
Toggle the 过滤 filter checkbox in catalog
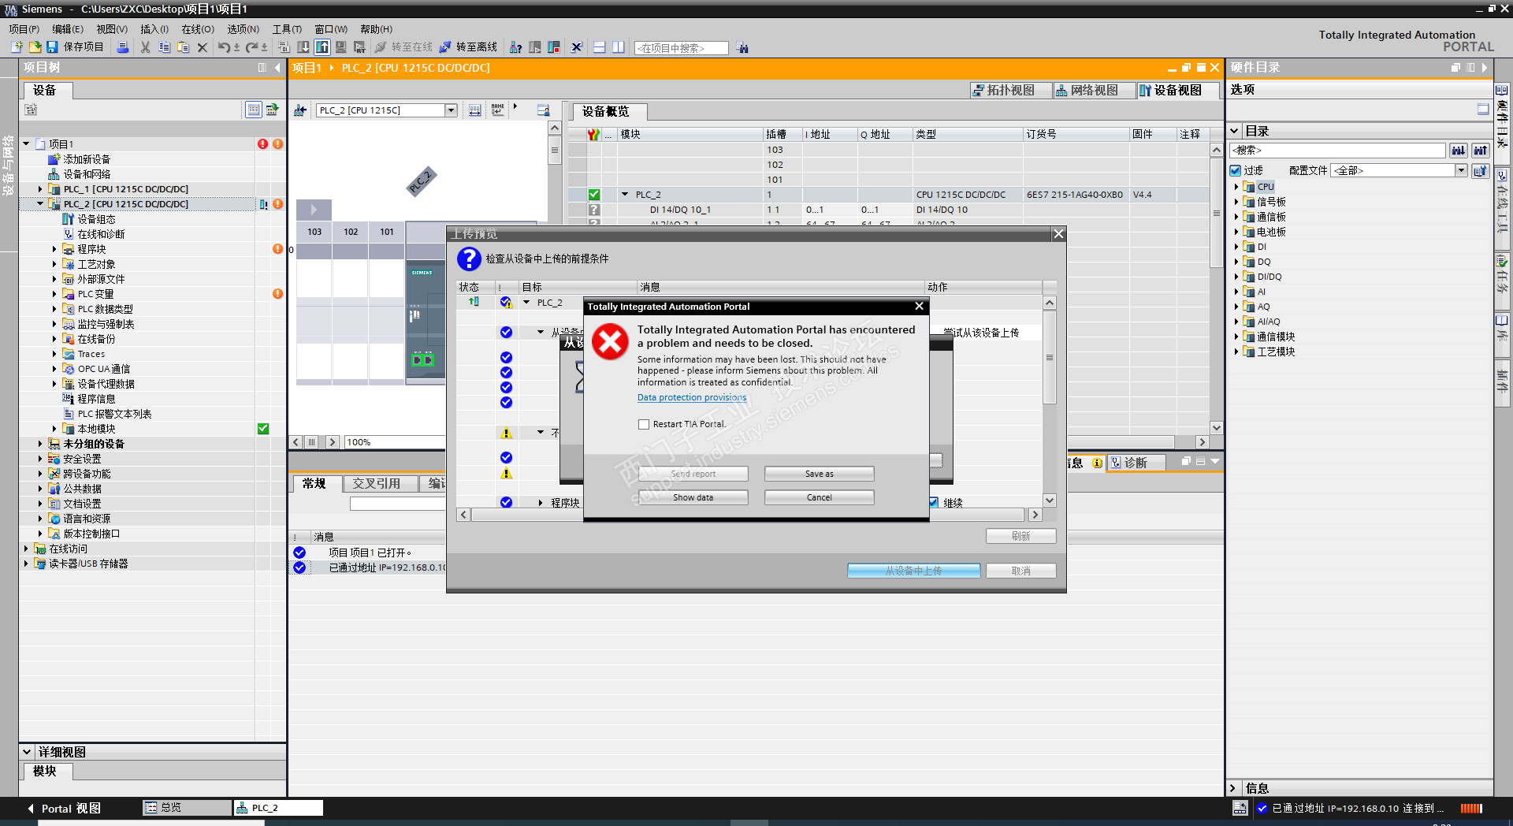pos(1236,170)
